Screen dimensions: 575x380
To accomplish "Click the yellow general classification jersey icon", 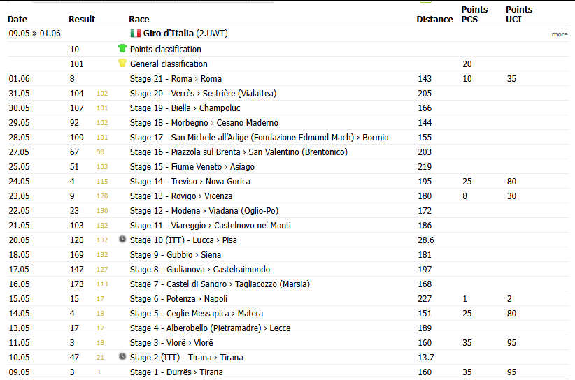I will click(122, 63).
